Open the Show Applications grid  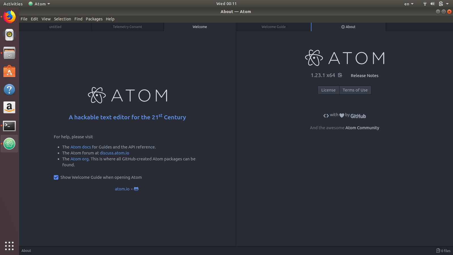click(9, 246)
